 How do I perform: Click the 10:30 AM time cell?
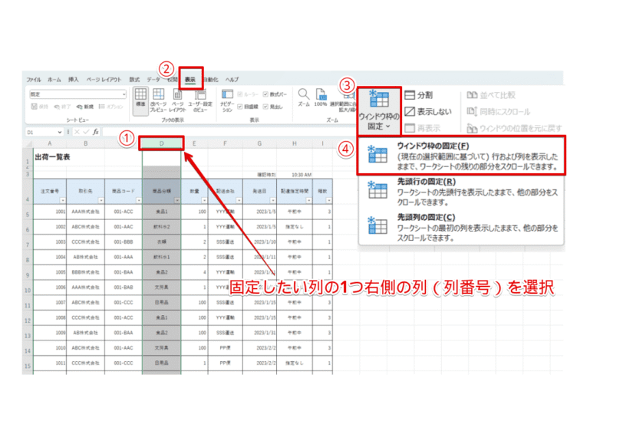pos(295,175)
